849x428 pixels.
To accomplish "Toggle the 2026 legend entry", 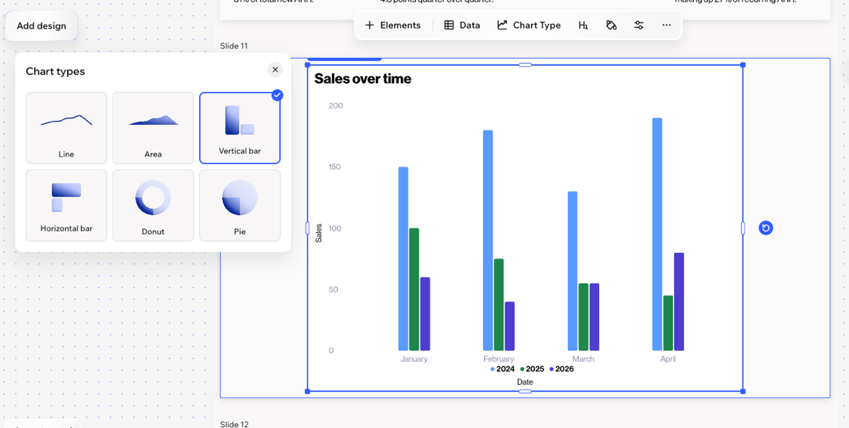I will 561,369.
